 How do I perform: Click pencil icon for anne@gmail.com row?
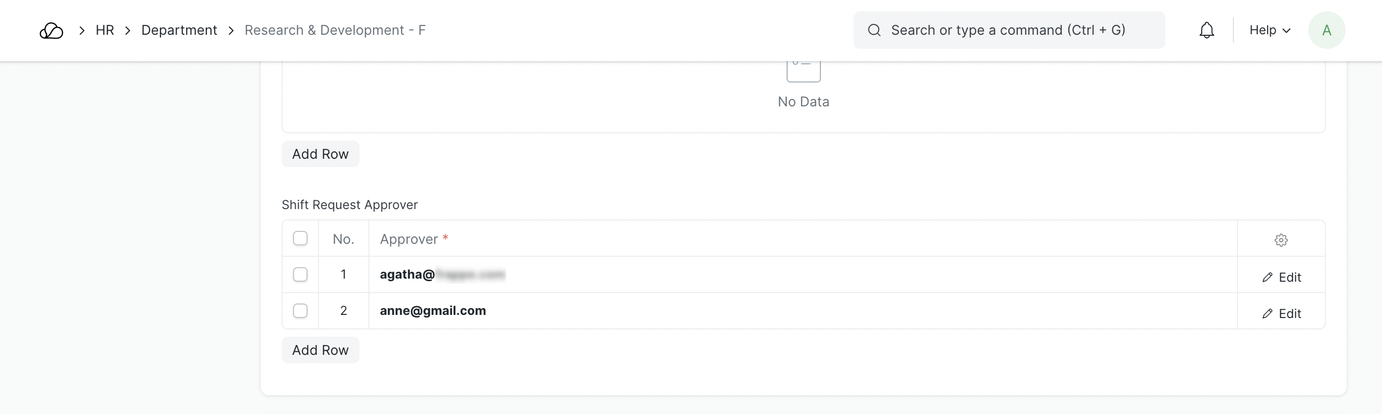1267,314
